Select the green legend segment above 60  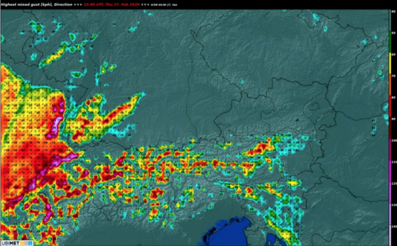coord(390,42)
